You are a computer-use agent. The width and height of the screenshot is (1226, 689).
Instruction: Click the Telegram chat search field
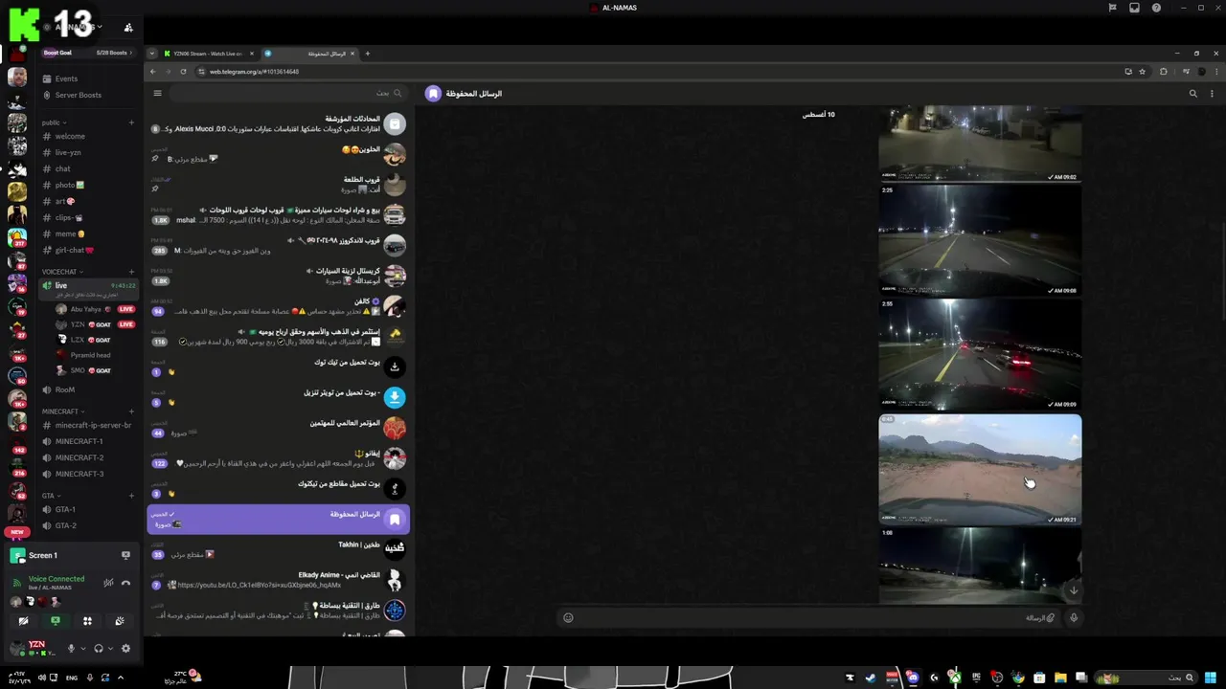point(287,94)
